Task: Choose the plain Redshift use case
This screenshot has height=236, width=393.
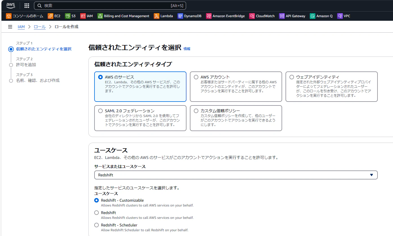Action: coord(96,213)
